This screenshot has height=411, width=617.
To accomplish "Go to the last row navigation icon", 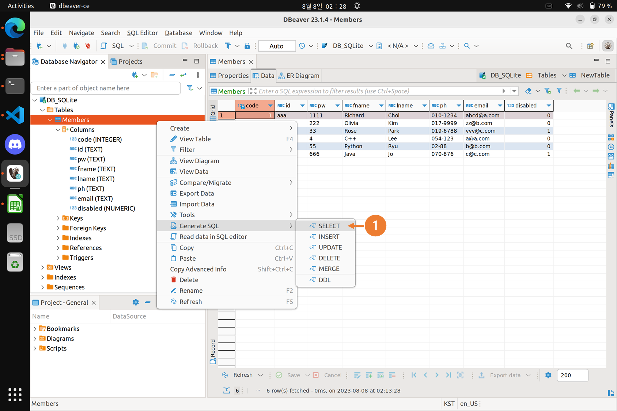I will coord(448,375).
